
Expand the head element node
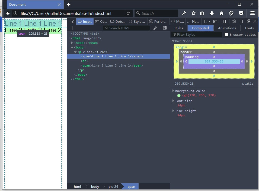click(x=72, y=43)
